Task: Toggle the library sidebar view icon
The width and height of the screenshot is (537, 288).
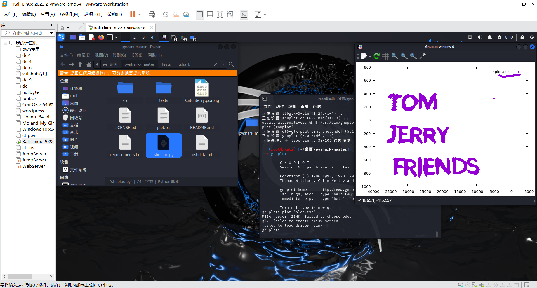Action: (x=200, y=14)
